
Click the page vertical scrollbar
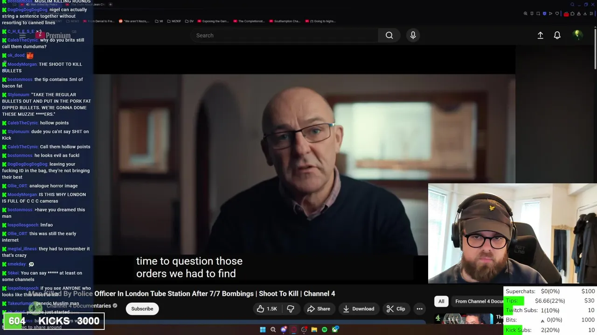(595, 49)
